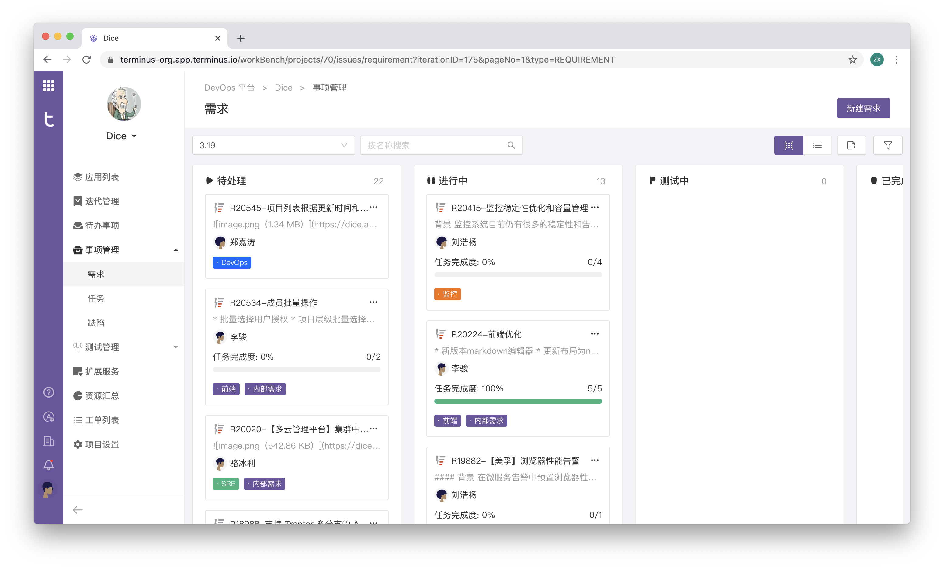Click the 待处理 column header
Image resolution: width=944 pixels, height=569 pixels.
(x=231, y=181)
